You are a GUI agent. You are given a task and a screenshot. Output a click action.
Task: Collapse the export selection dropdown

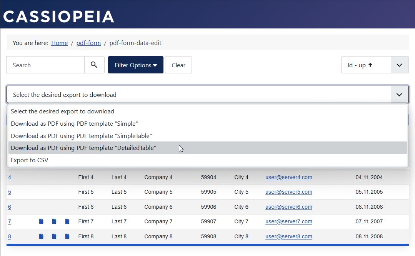pyautogui.click(x=400, y=94)
